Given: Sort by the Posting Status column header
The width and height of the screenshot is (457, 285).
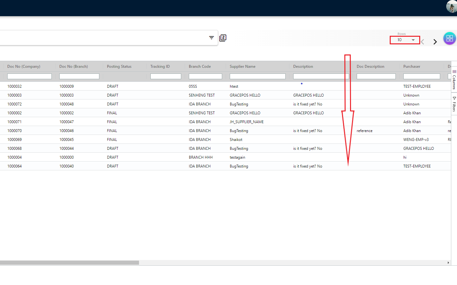Looking at the screenshot, I should [x=119, y=66].
